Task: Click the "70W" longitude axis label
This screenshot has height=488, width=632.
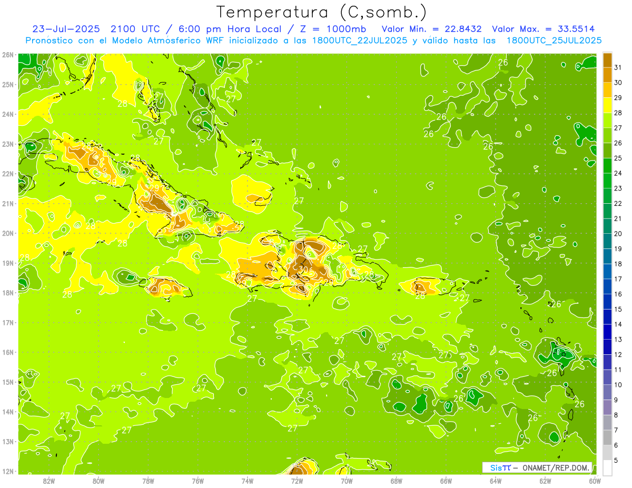Action: pos(347,481)
